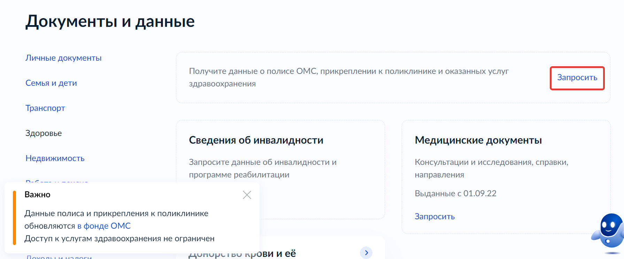
Task: Expand Донорство крови with arrow chevron
Action: [366, 253]
